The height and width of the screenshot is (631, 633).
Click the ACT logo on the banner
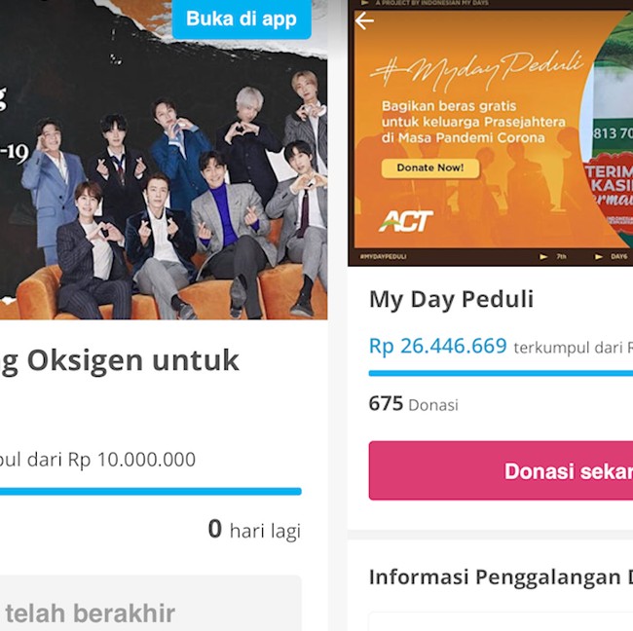click(x=405, y=221)
